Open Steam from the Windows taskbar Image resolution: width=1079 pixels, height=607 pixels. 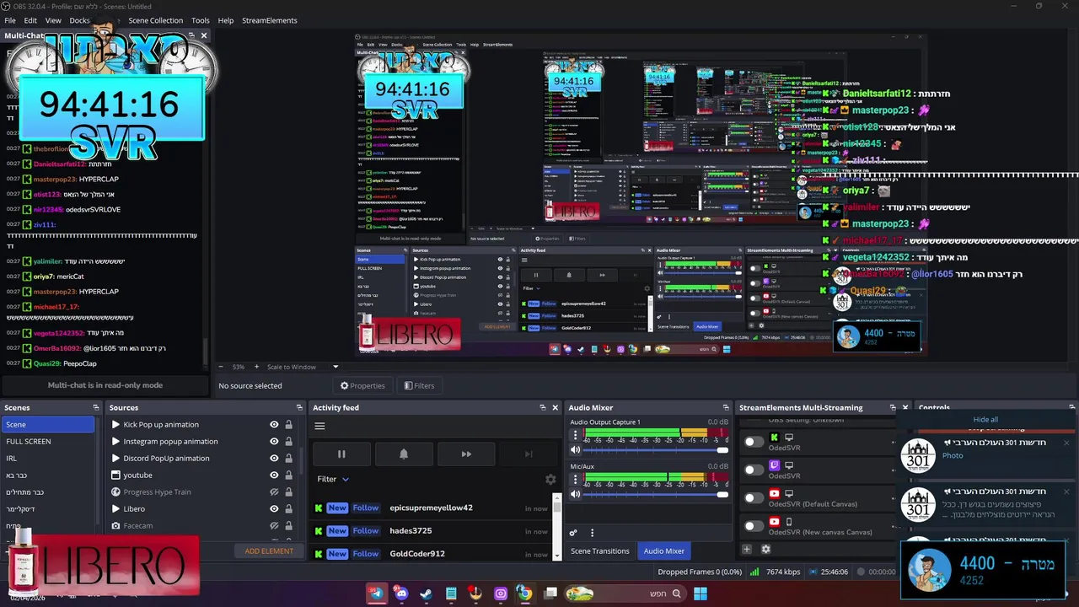426,594
